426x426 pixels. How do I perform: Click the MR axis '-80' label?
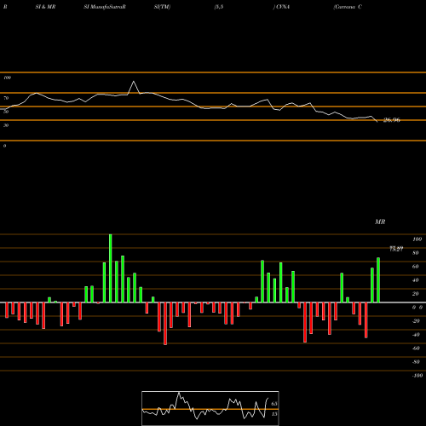point(416,362)
